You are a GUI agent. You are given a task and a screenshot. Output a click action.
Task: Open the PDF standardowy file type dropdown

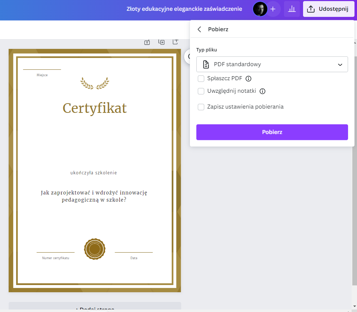coord(272,64)
